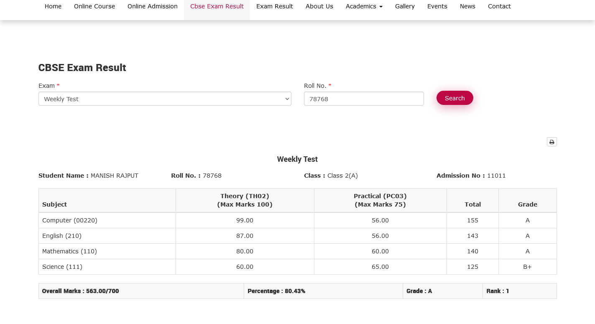Click the Science grade B+

click(528, 267)
